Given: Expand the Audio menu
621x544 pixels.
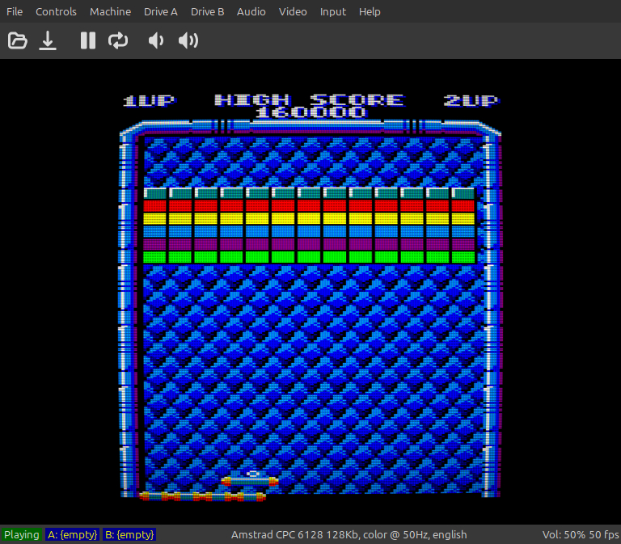Looking at the screenshot, I should coord(251,11).
